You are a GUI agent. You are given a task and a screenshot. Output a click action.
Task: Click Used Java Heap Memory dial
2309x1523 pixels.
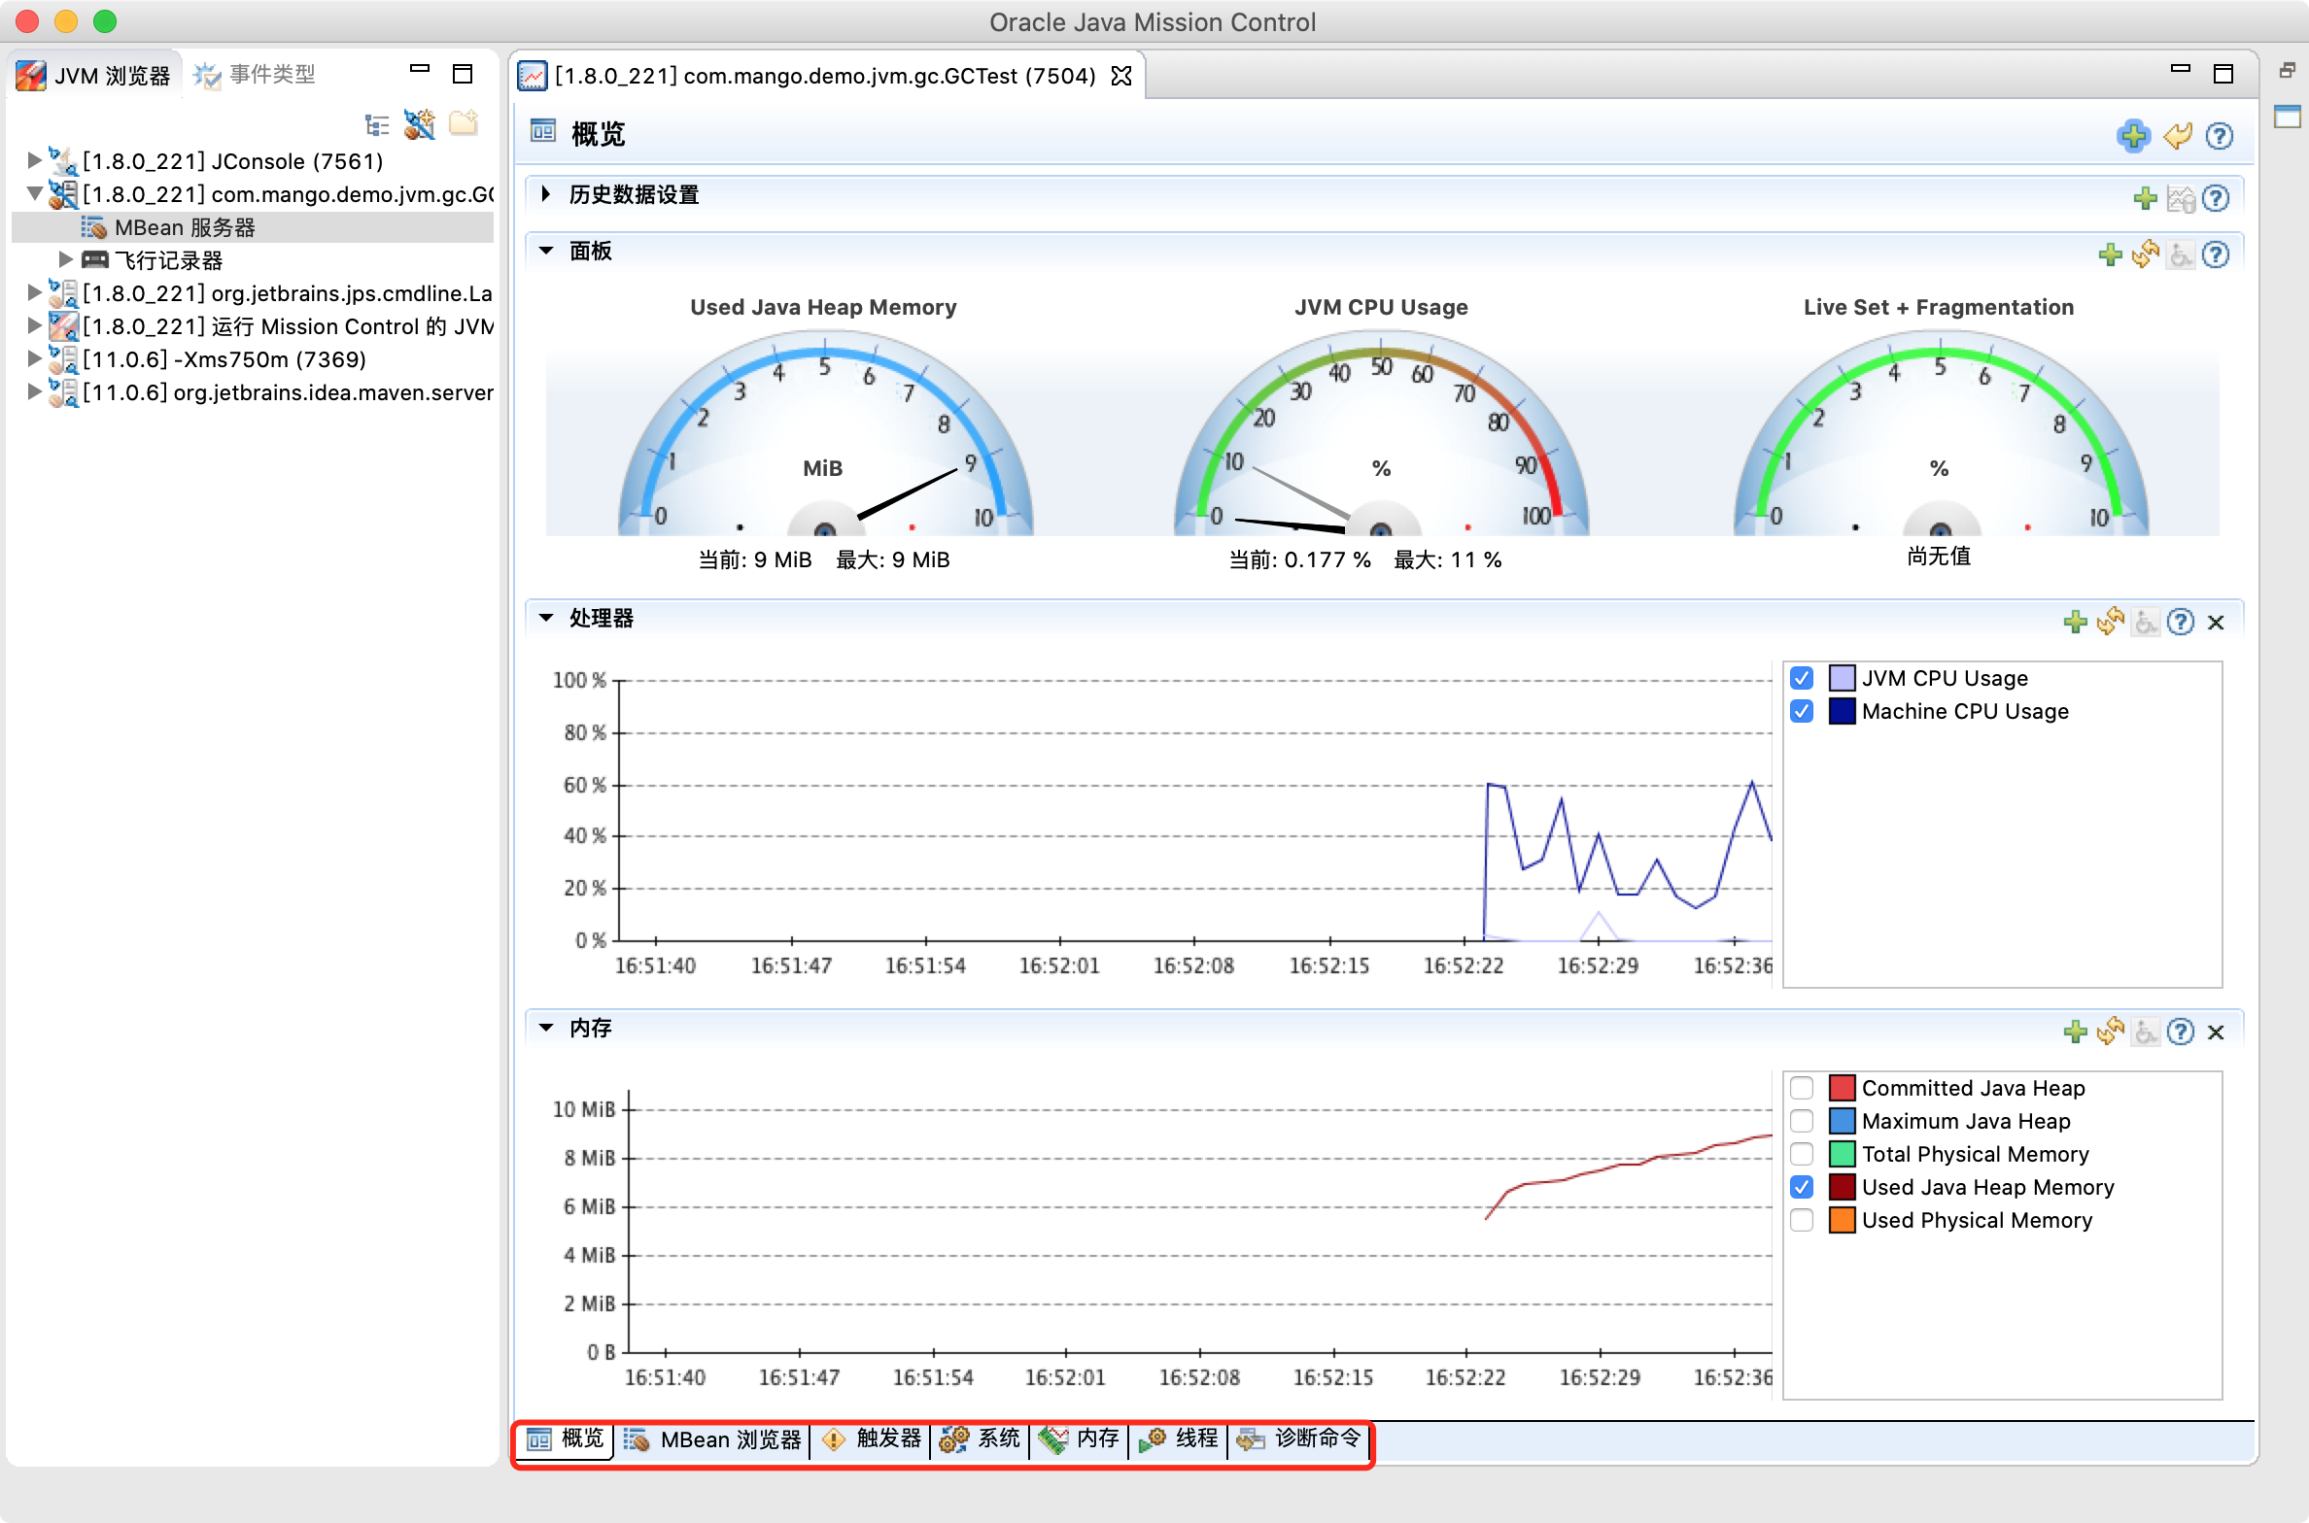(x=825, y=434)
